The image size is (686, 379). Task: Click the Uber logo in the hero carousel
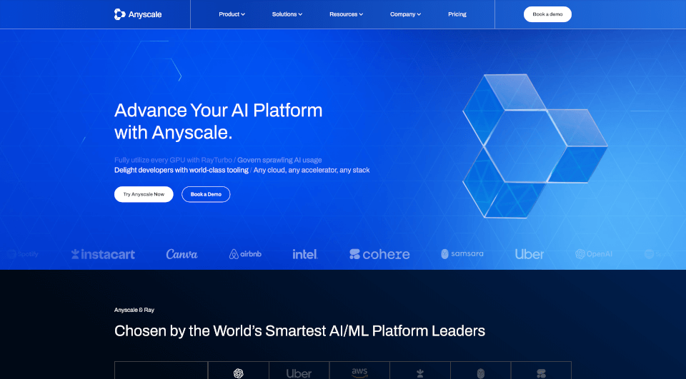point(530,254)
